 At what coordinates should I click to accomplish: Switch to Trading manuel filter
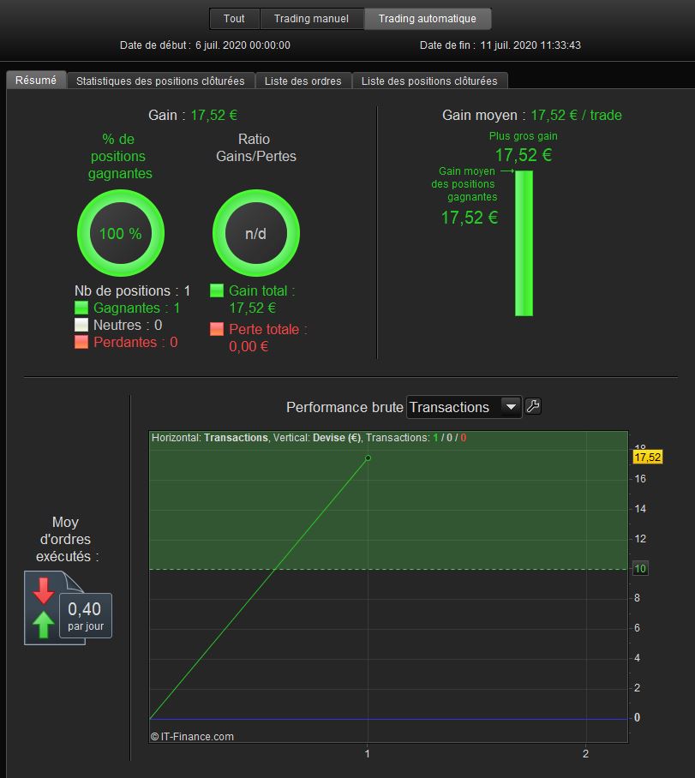point(311,18)
